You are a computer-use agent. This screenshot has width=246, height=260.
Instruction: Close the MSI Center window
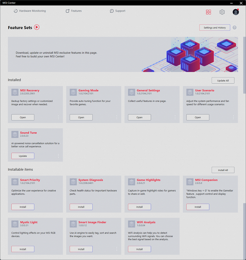(241, 3)
